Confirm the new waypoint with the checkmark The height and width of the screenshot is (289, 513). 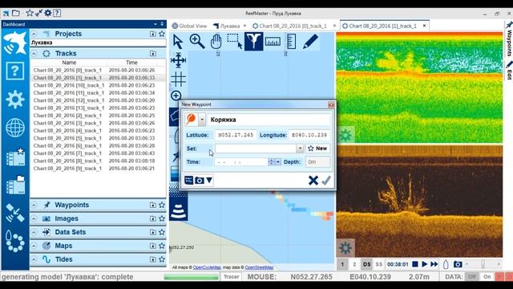click(x=326, y=181)
